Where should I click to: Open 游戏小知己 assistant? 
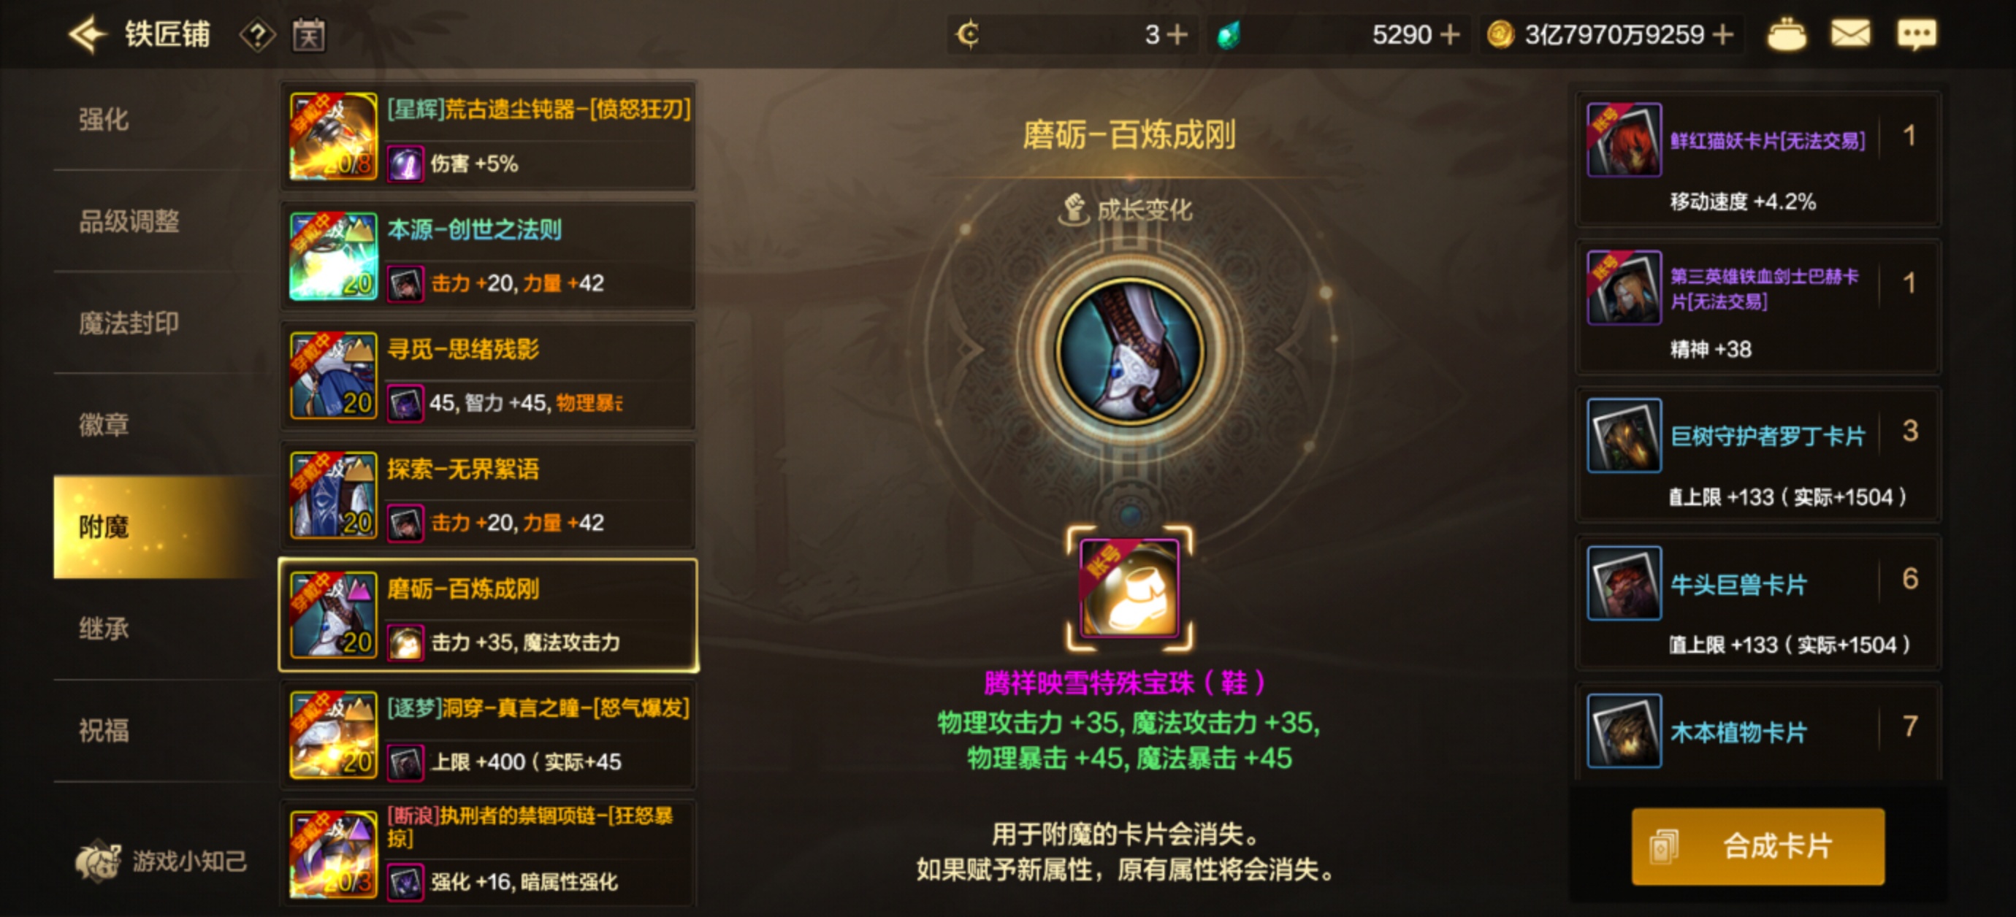click(161, 861)
